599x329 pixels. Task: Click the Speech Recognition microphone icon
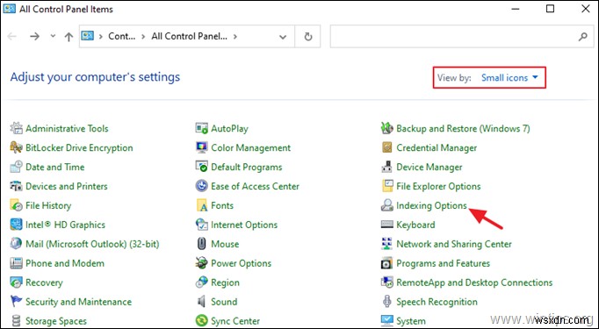tap(387, 302)
